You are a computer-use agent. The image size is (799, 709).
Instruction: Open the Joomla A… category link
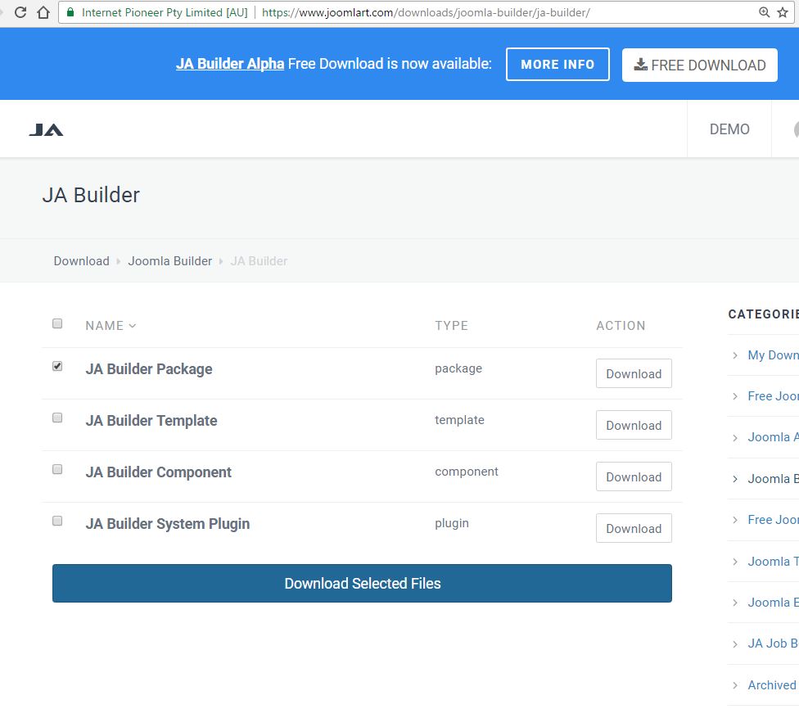click(773, 437)
